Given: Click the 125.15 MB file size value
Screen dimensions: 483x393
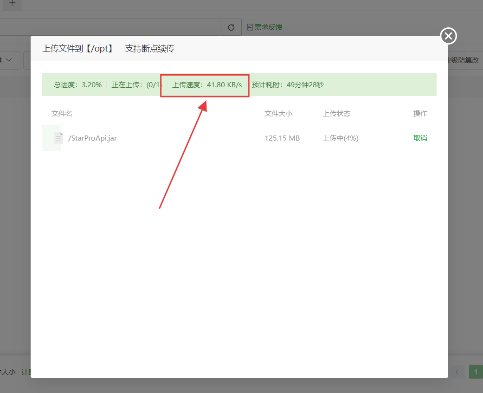Looking at the screenshot, I should pos(282,138).
